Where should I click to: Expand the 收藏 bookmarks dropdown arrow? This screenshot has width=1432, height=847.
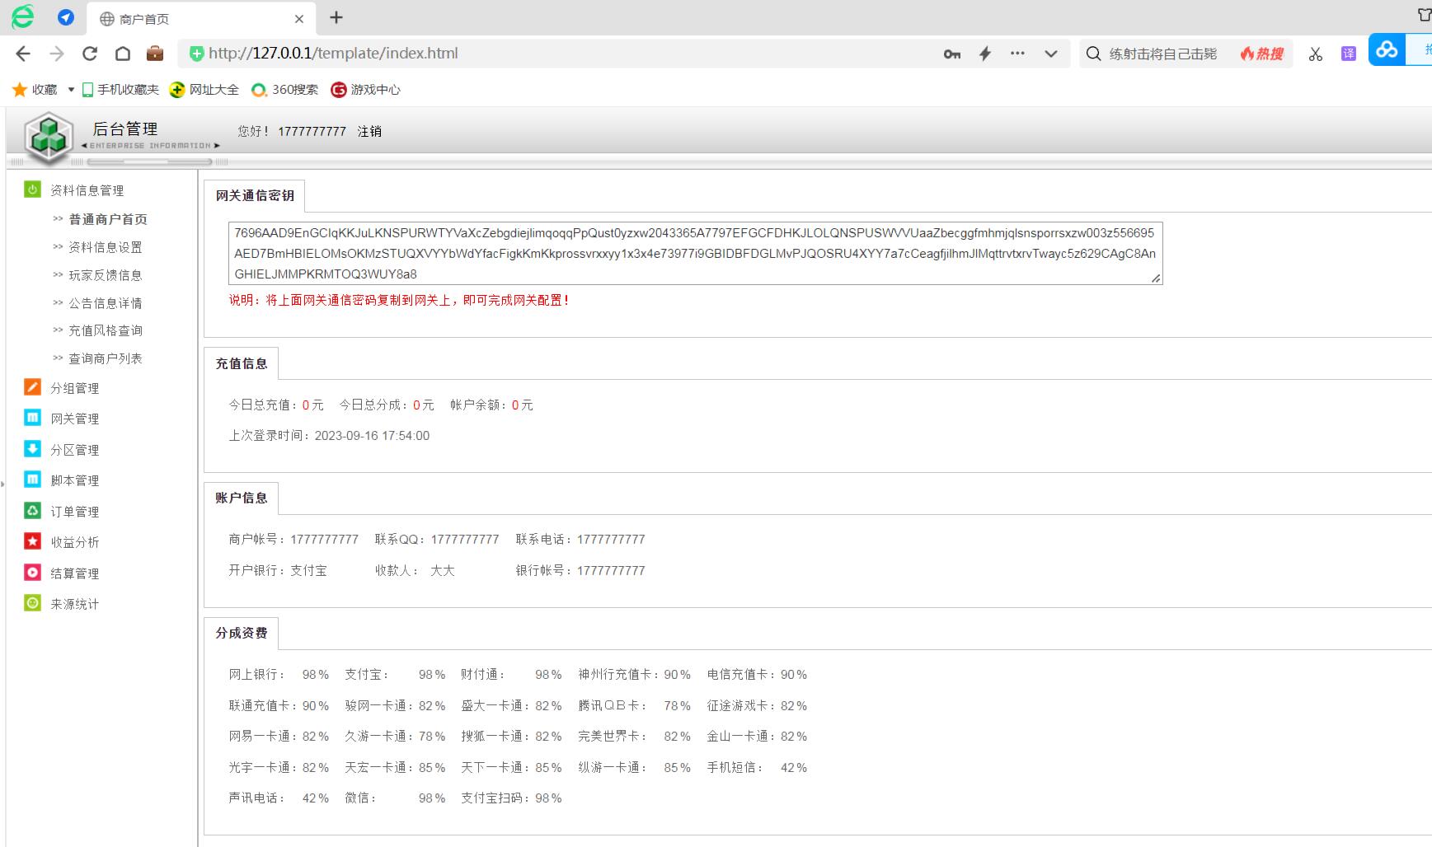71,90
